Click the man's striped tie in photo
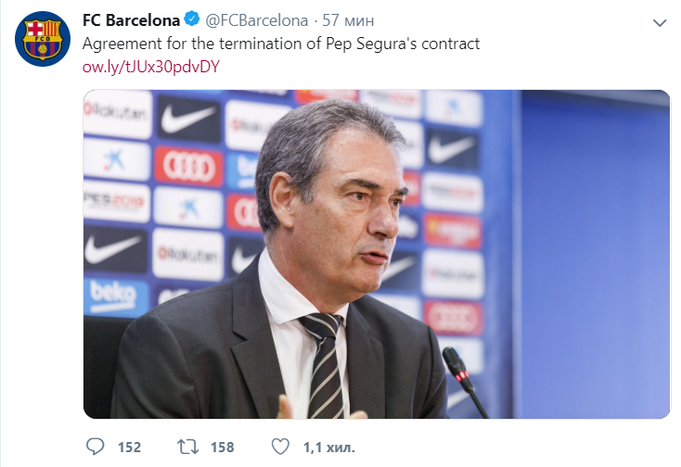This screenshot has height=467, width=681. click(x=324, y=365)
